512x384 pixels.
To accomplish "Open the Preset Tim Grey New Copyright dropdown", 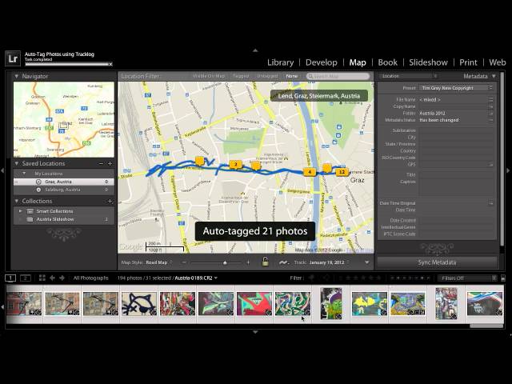I will (x=456, y=88).
